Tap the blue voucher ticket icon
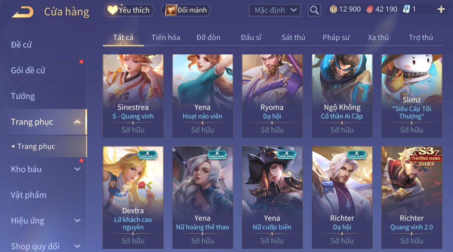Image resolution: width=453 pixels, height=252 pixels. pyautogui.click(x=406, y=9)
